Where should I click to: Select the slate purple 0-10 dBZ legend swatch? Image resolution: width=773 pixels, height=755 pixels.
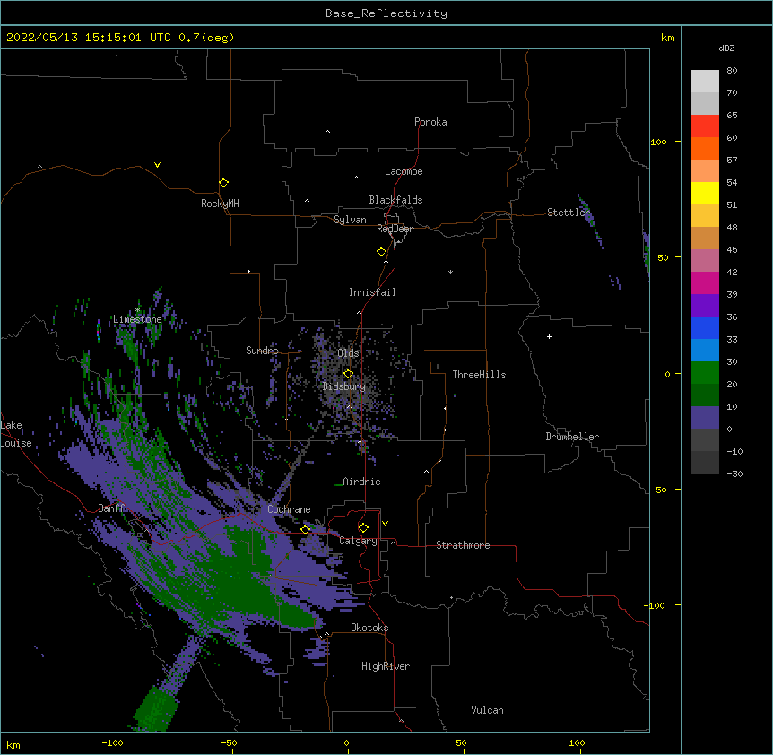[705, 418]
